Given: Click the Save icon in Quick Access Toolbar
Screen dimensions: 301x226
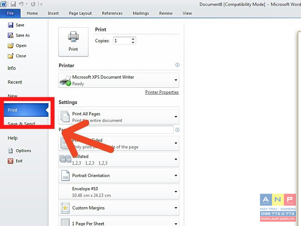Looking at the screenshot, I should [13, 4].
